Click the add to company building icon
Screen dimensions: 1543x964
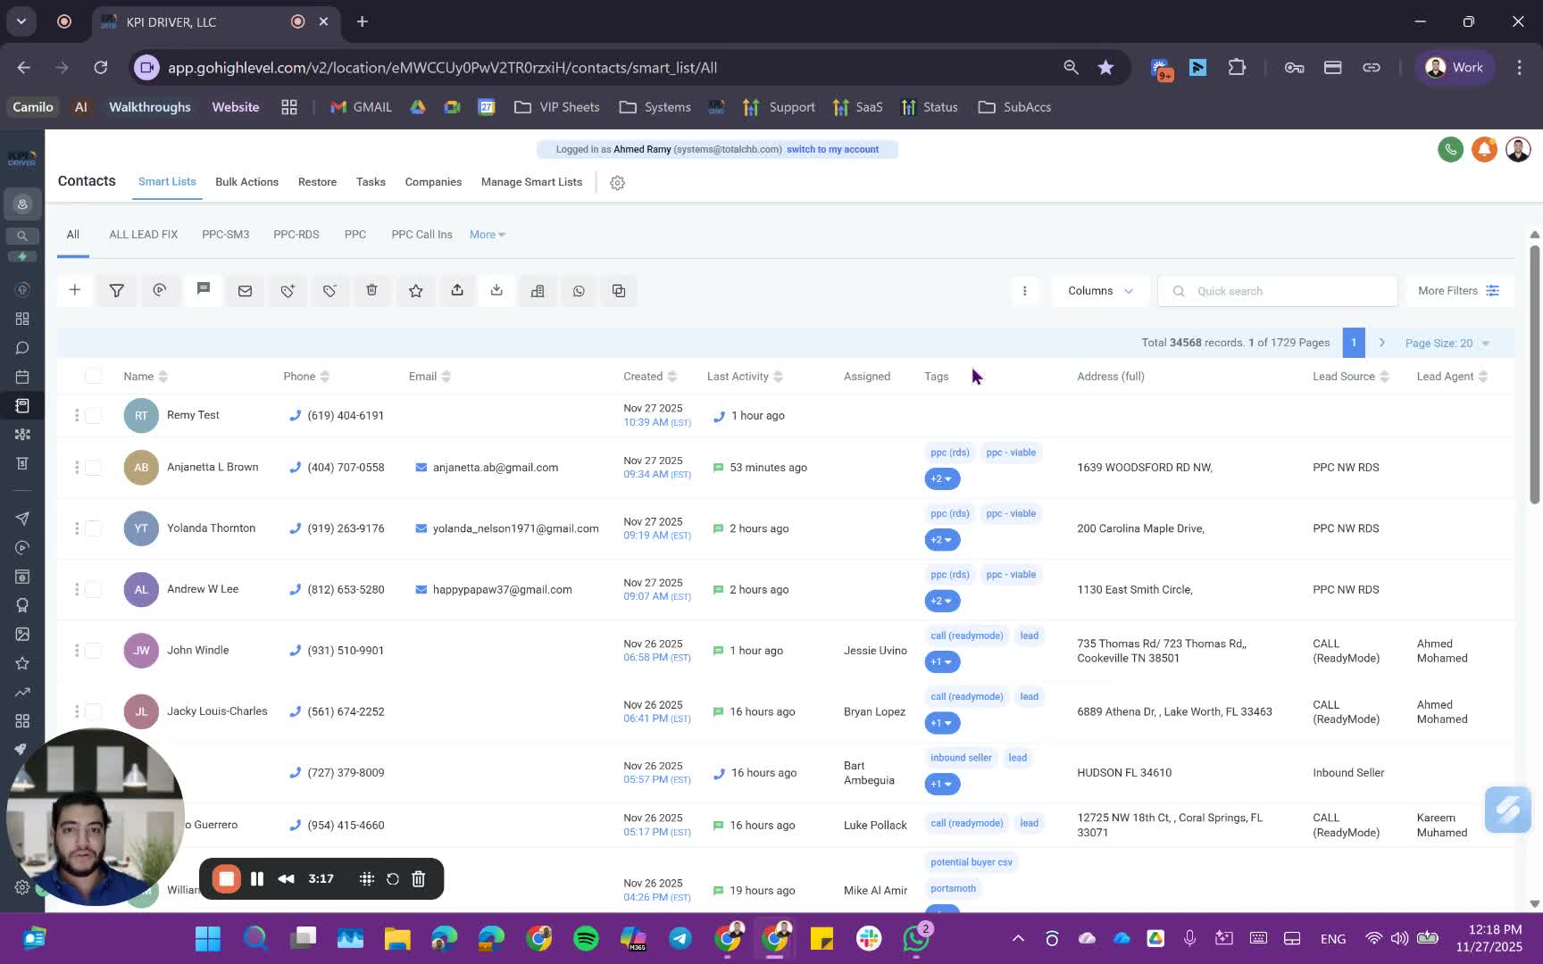(538, 290)
